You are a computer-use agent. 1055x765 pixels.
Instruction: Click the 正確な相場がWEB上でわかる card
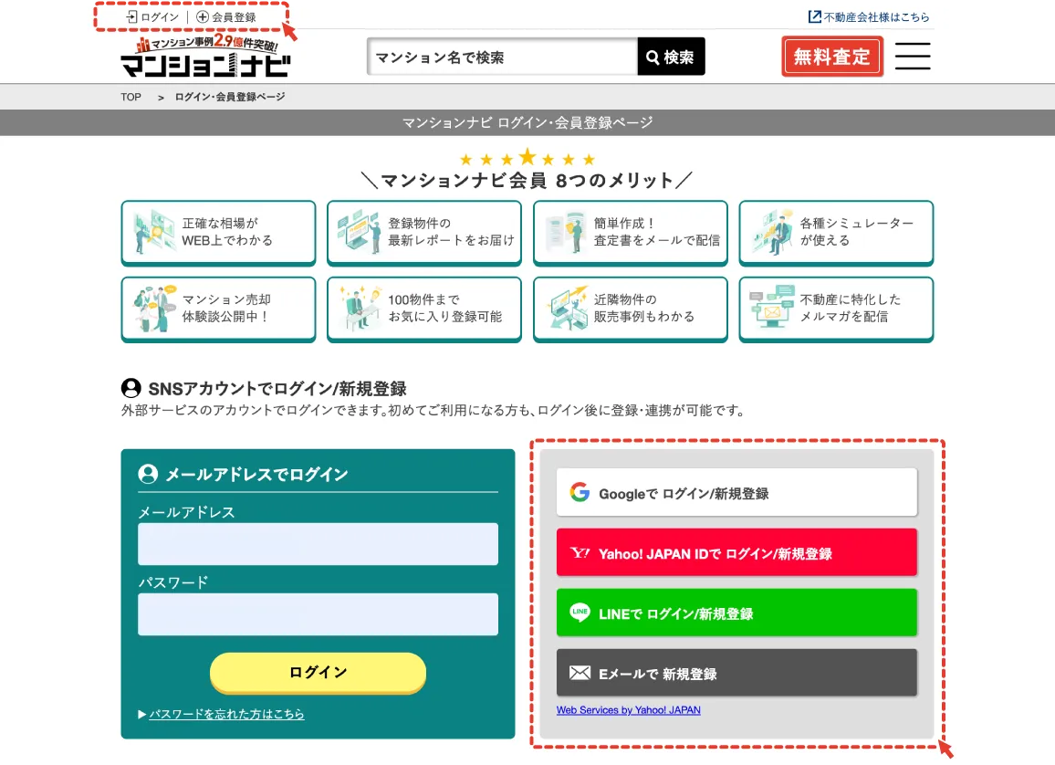[x=219, y=232]
